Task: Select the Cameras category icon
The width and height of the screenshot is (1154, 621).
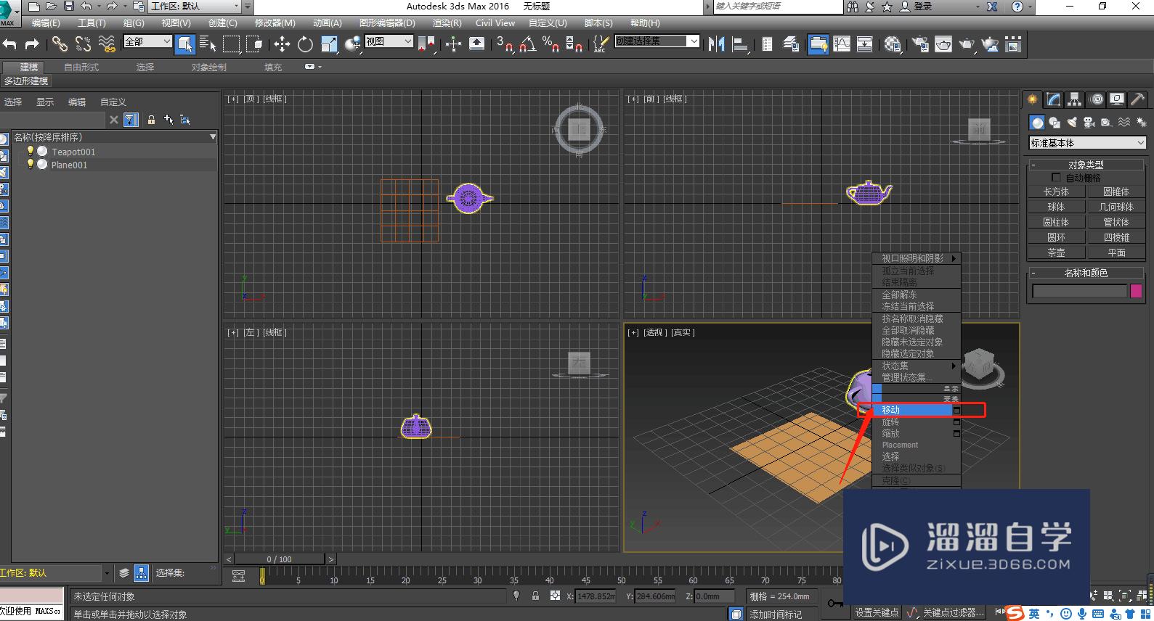Action: coord(1089,123)
